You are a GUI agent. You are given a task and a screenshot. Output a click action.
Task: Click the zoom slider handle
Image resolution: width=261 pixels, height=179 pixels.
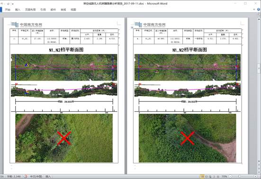(x=240, y=176)
